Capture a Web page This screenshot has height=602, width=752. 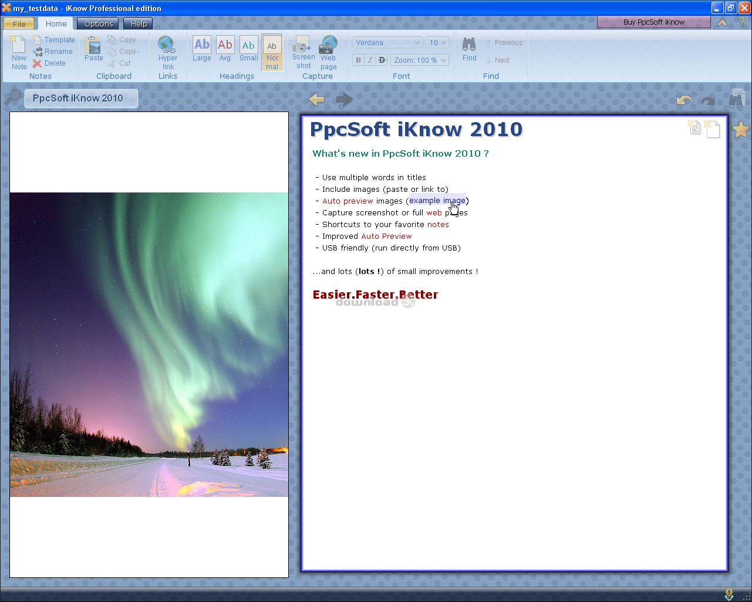[x=328, y=52]
